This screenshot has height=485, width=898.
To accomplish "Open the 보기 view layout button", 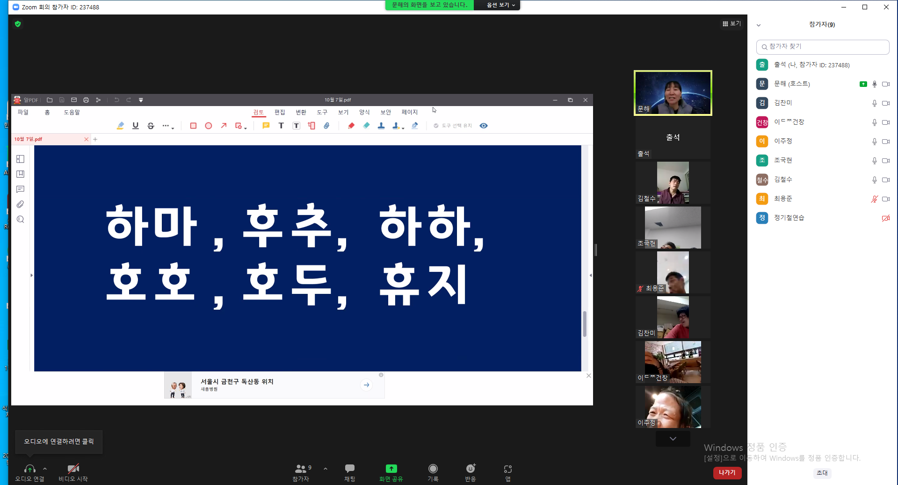I will 731,23.
